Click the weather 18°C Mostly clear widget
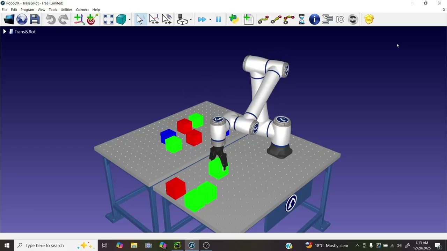 (327, 245)
